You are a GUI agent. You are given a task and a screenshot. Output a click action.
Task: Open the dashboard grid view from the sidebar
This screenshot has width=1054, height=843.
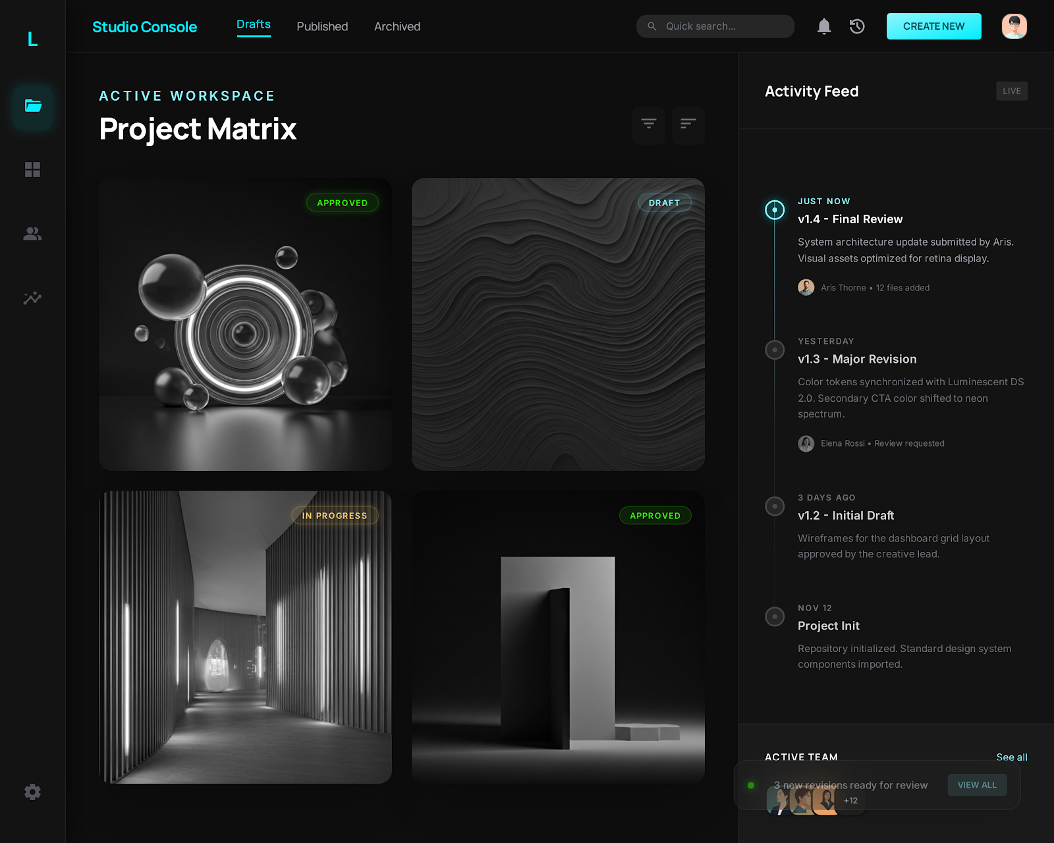pyautogui.click(x=32, y=170)
